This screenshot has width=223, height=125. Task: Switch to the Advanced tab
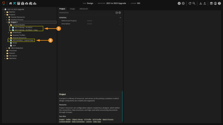click(x=83, y=9)
